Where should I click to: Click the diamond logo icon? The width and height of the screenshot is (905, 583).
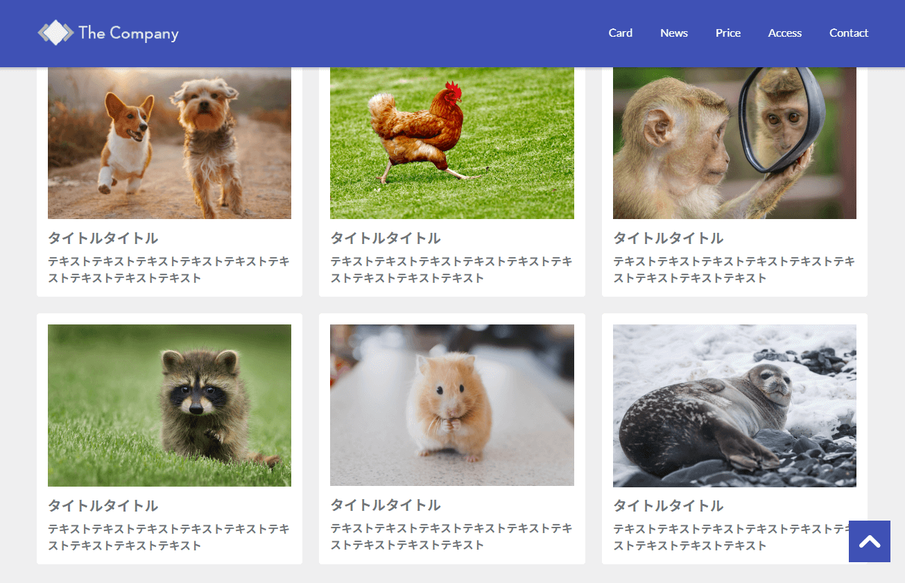point(55,33)
